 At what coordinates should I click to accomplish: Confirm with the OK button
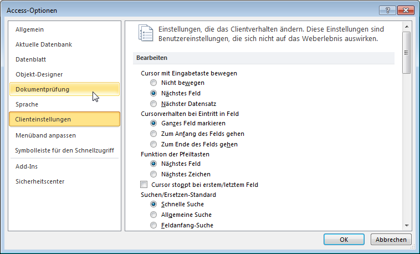[344, 240]
